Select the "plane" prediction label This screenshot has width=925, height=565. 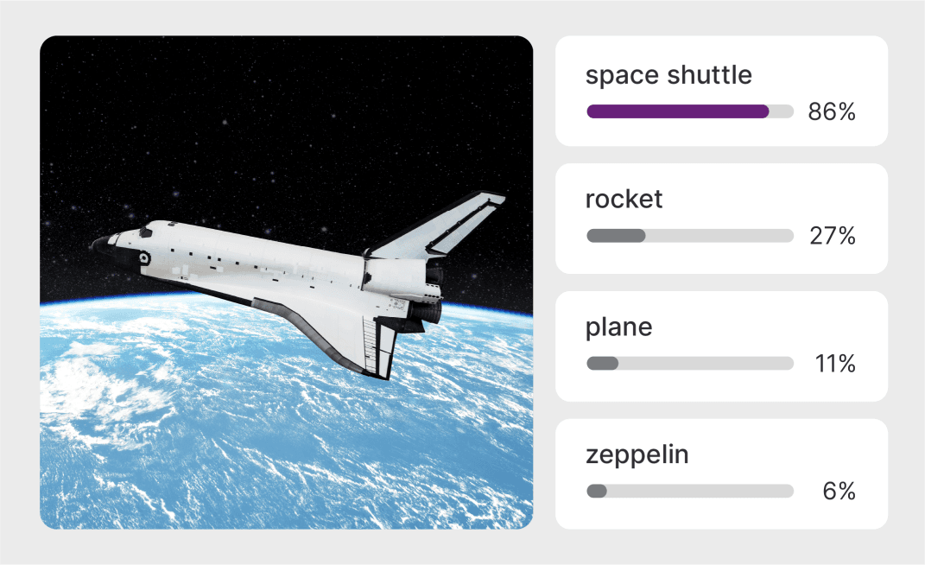pos(618,327)
